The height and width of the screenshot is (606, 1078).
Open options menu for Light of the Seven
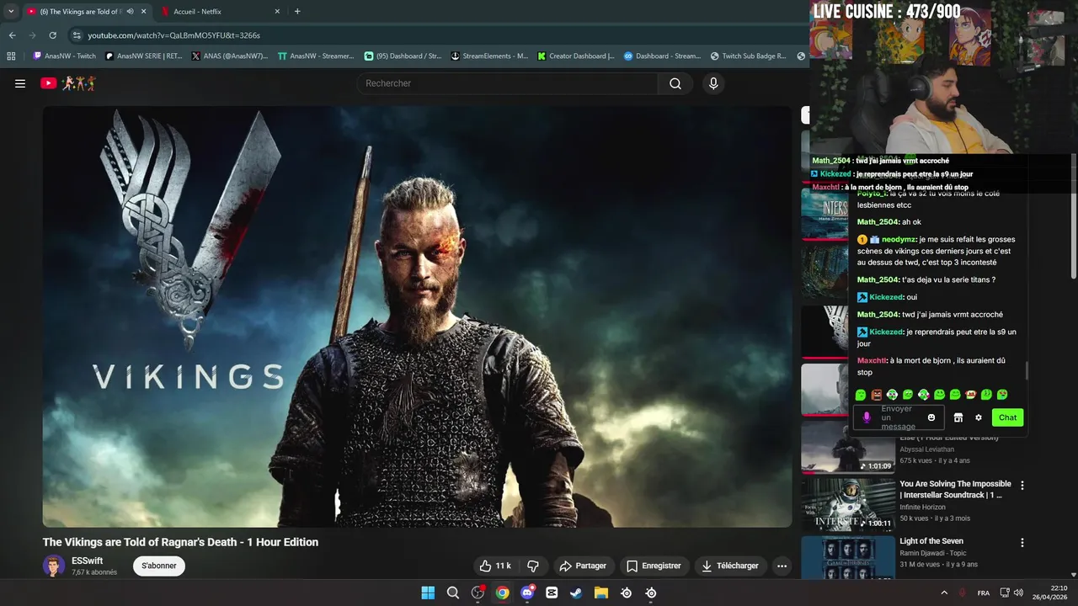point(1022,543)
